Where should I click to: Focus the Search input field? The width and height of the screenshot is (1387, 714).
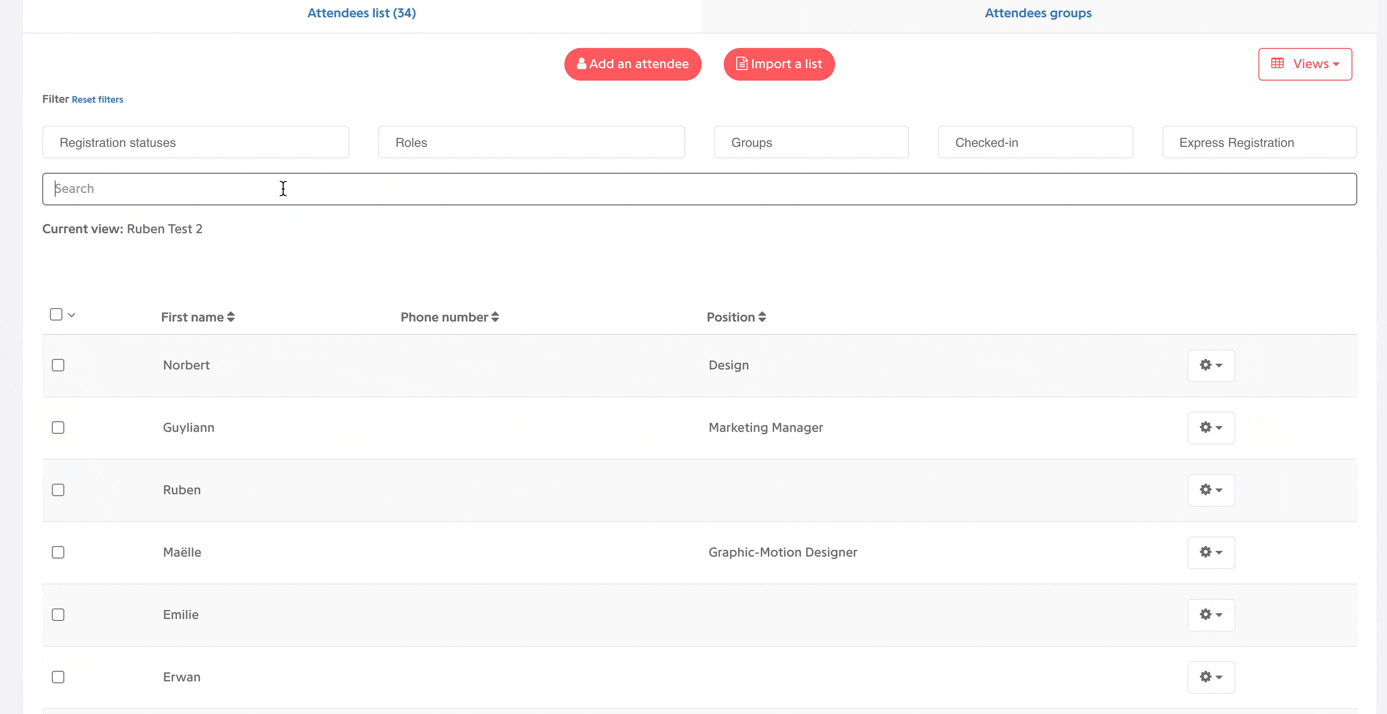tap(699, 189)
